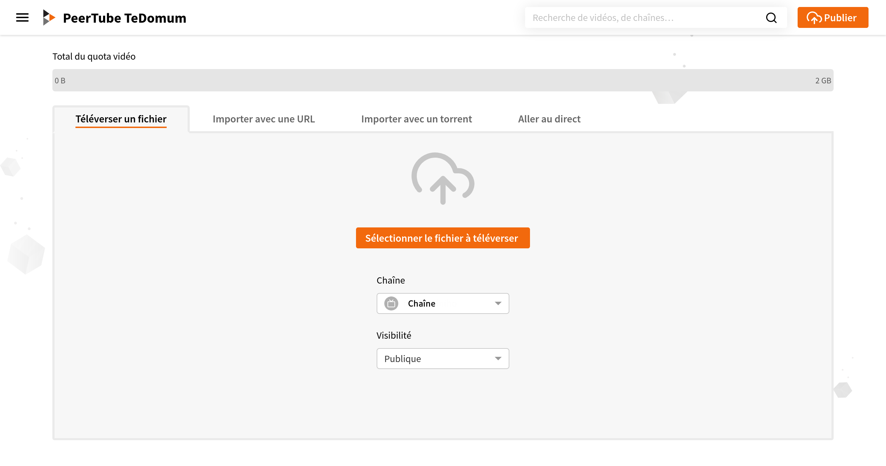886x466 pixels.
Task: Click cloud icon in Publier button
Action: pyautogui.click(x=814, y=18)
